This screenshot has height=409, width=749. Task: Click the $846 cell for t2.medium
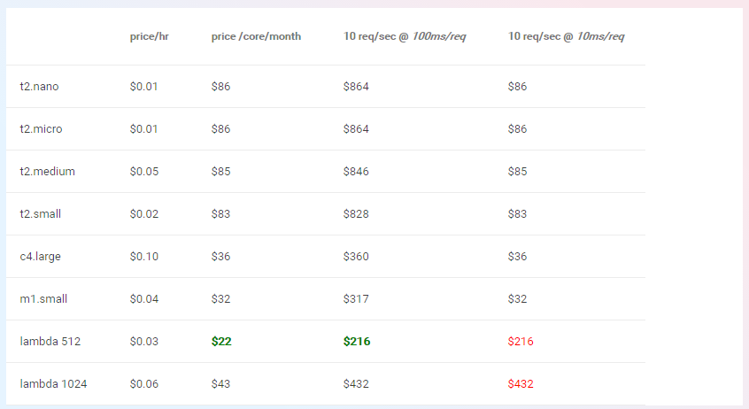click(x=356, y=172)
